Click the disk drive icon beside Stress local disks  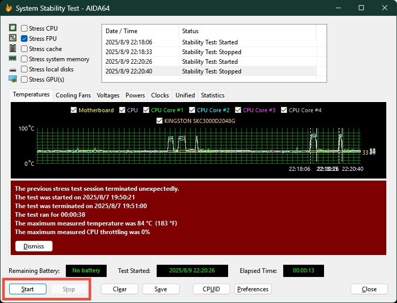[x=13, y=69]
